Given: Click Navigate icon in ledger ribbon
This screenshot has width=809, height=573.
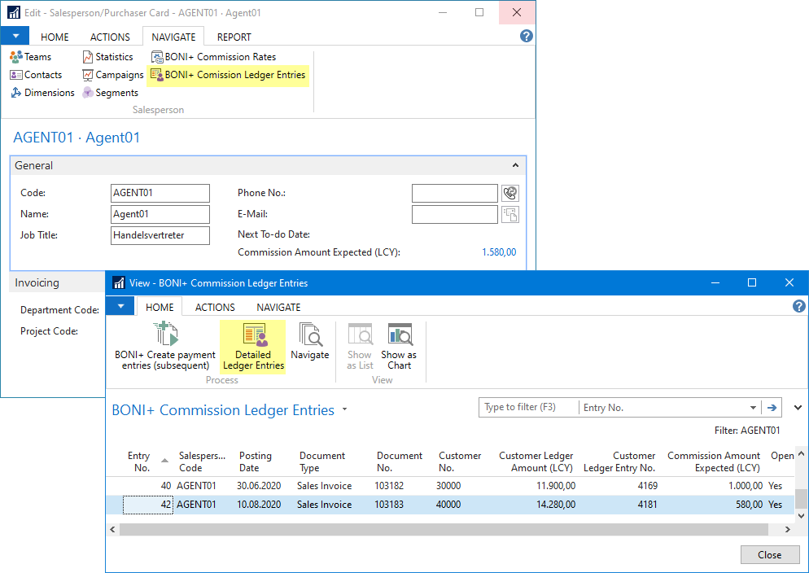Looking at the screenshot, I should (x=310, y=342).
